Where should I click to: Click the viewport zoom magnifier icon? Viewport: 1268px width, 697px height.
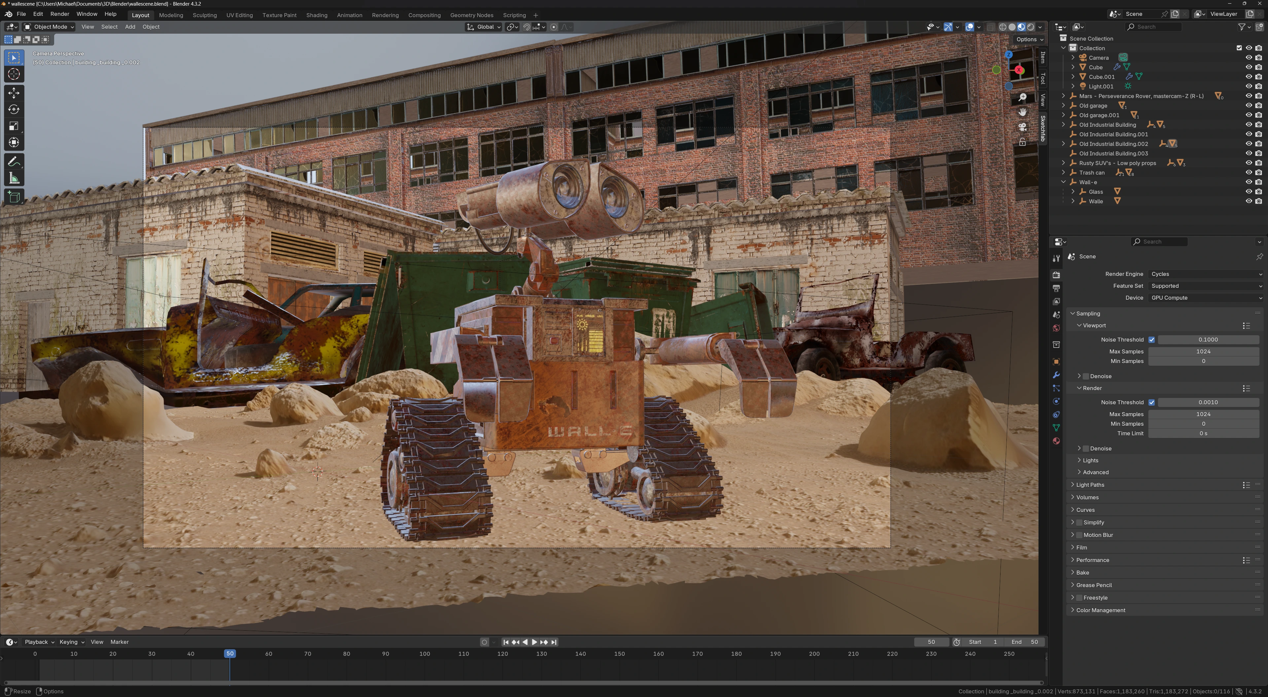click(x=1022, y=97)
